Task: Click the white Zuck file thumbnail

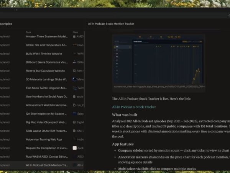Action: [x=74, y=148]
